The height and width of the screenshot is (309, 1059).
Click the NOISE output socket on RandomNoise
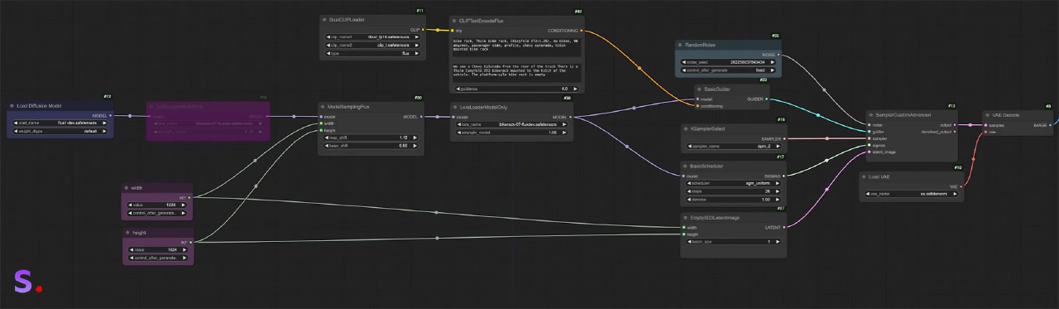pos(778,54)
